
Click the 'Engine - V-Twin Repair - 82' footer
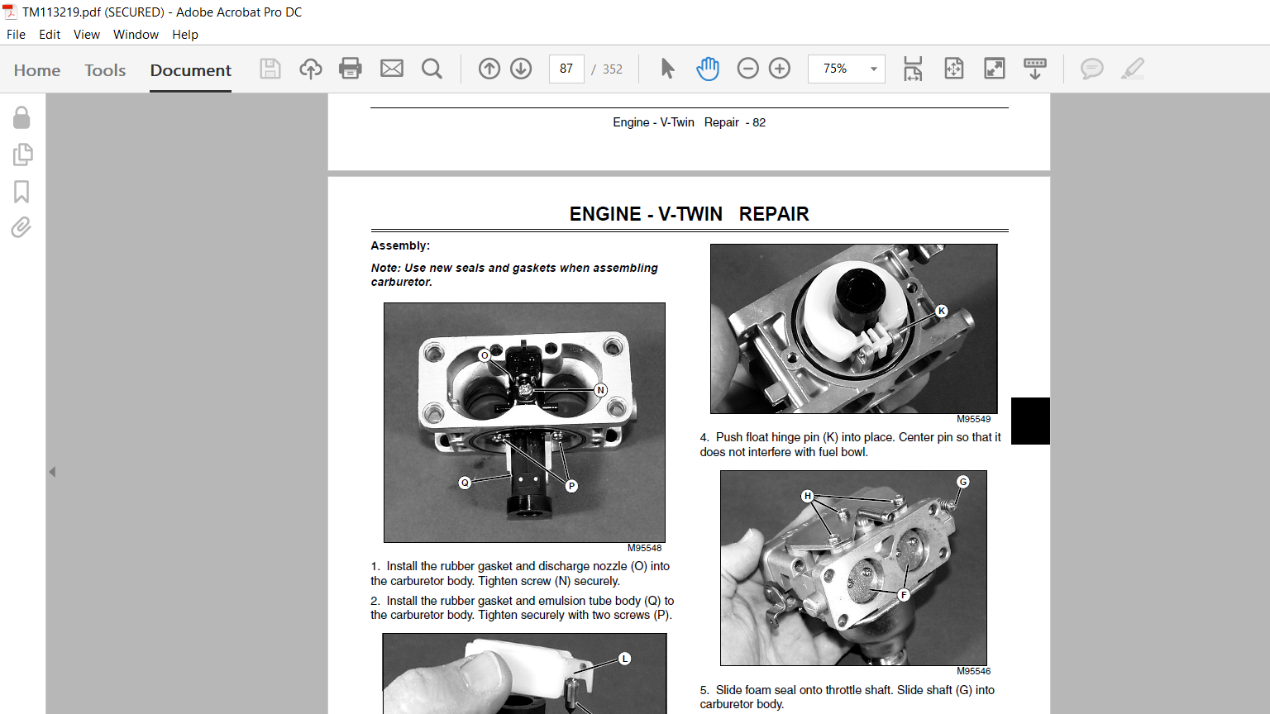[x=690, y=122]
